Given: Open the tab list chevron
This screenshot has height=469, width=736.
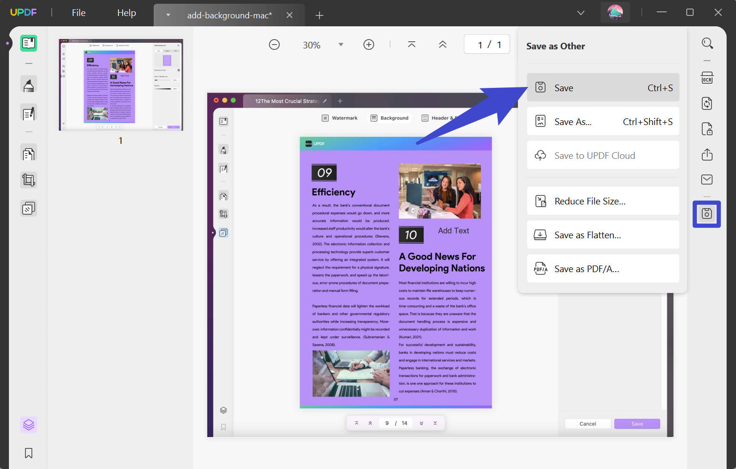Looking at the screenshot, I should click(x=581, y=13).
